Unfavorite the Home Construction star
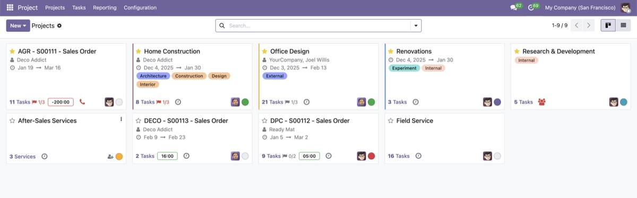The width and height of the screenshot is (637, 198). [x=139, y=51]
